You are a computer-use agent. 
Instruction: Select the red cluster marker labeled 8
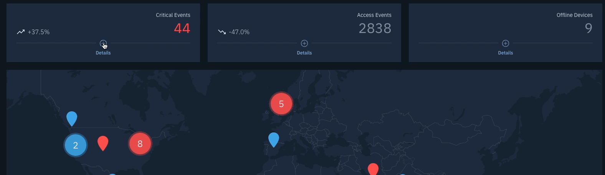[140, 144]
